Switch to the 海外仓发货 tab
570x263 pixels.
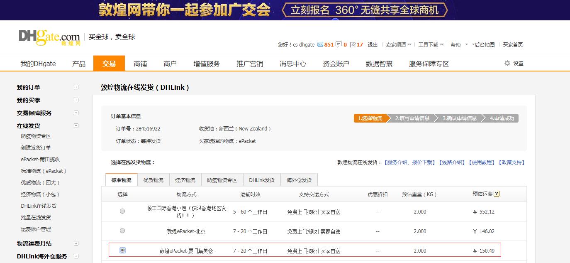click(x=300, y=179)
